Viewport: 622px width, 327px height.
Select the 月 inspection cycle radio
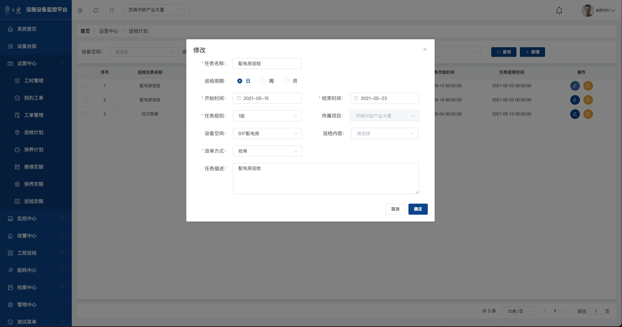click(287, 81)
